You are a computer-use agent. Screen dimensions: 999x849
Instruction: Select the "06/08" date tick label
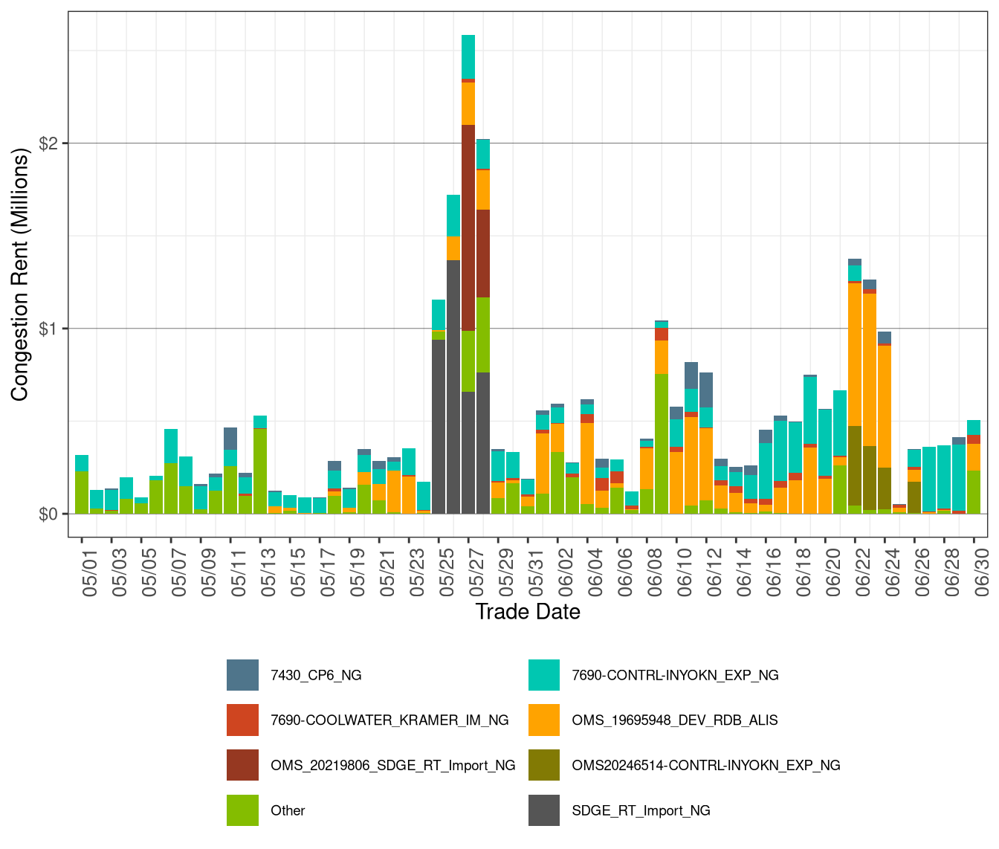click(x=655, y=573)
